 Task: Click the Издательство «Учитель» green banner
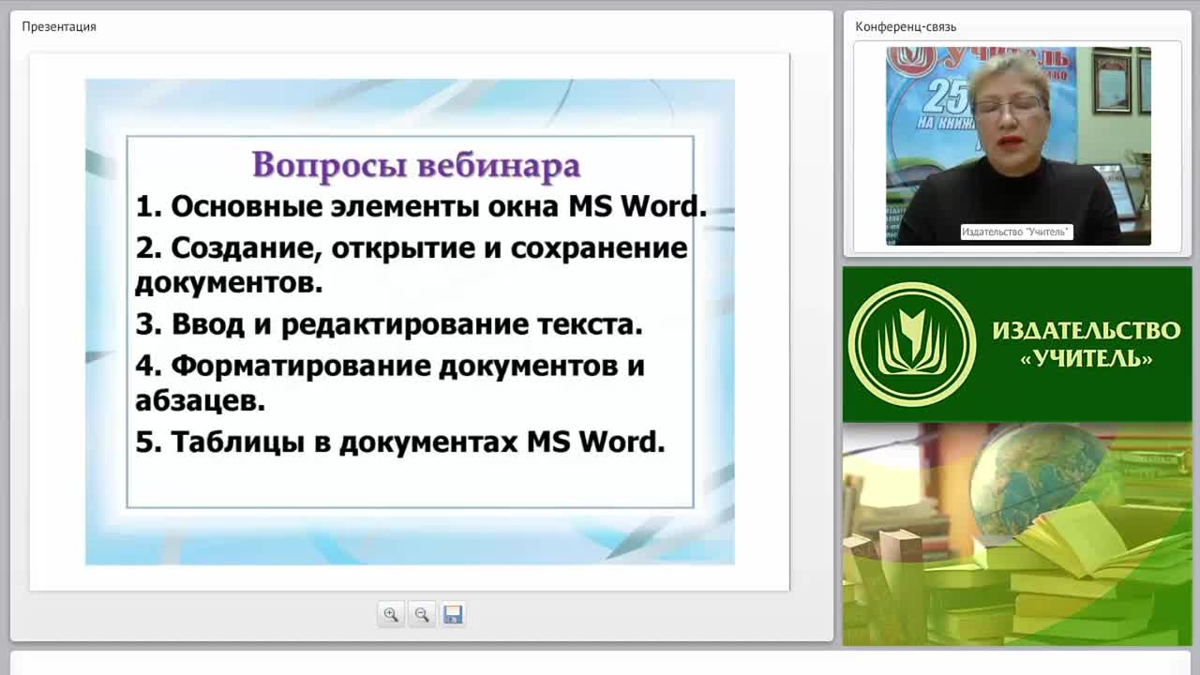(1017, 344)
